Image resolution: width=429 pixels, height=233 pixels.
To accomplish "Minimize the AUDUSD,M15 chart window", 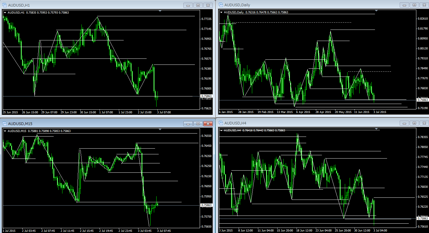I will coord(188,124).
